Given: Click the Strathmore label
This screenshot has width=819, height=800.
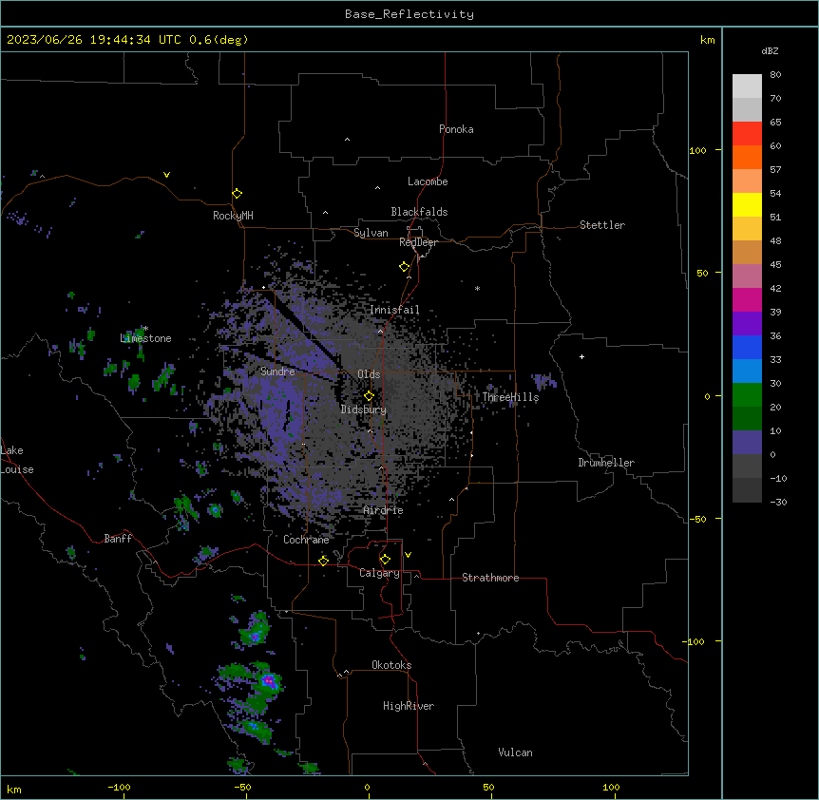Looking at the screenshot, I should (490, 578).
